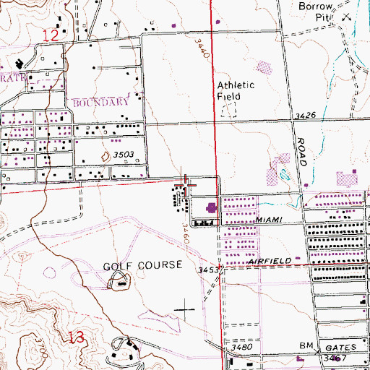Screen dimensions: 370x370
Task: Click the dashed athletic field outline
Action: (x=228, y=110)
